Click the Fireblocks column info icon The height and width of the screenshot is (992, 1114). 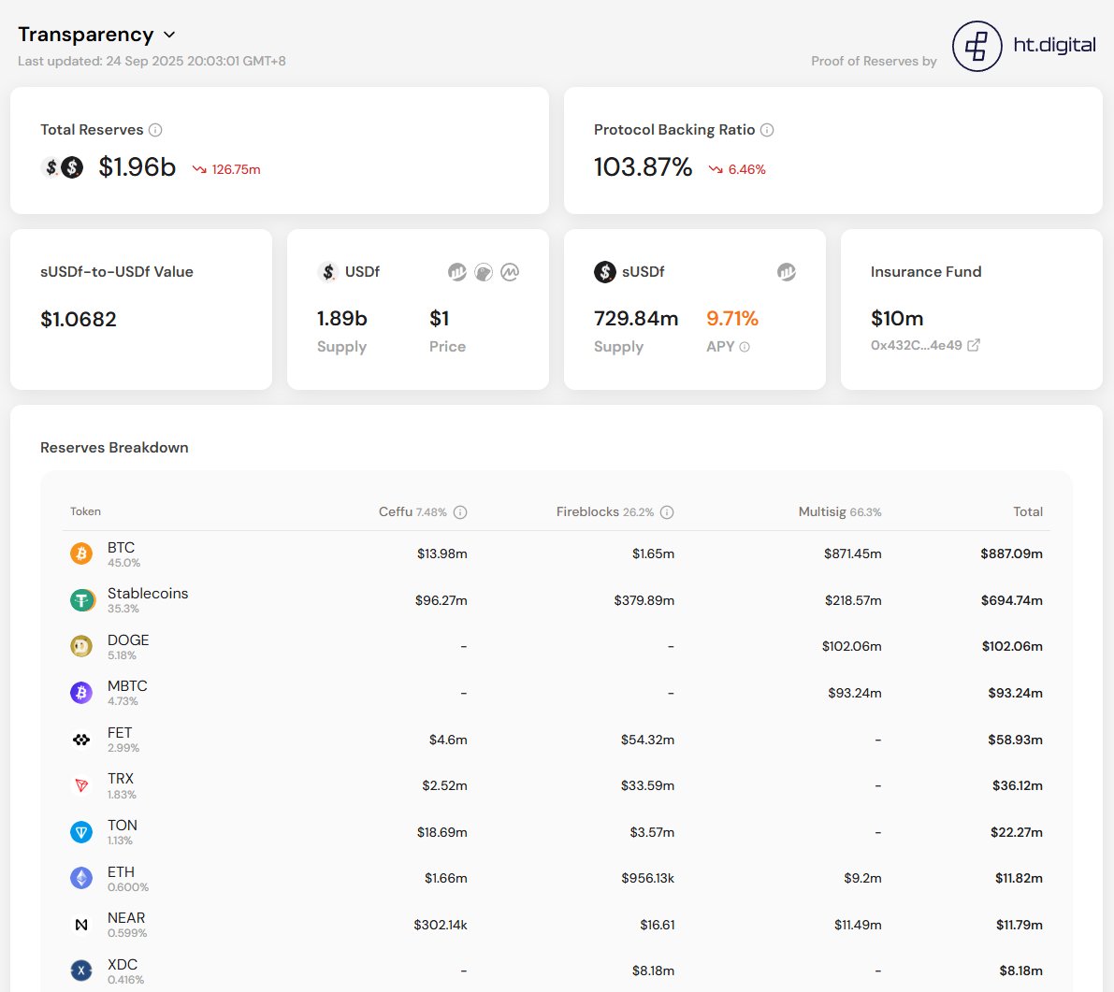(x=667, y=512)
